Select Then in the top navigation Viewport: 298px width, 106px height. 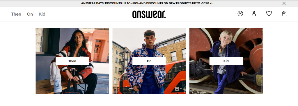click(x=16, y=14)
